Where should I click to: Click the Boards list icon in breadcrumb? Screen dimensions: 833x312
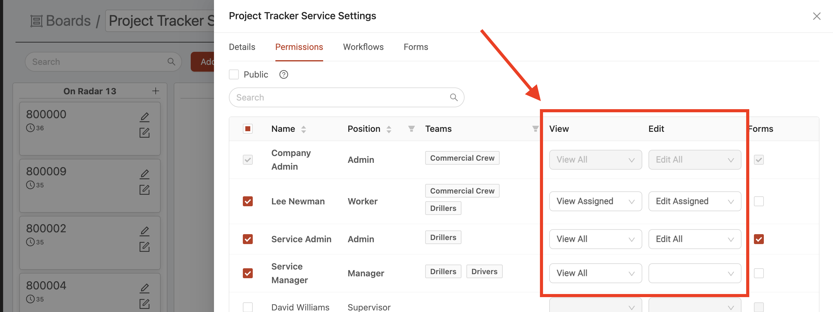tap(36, 21)
